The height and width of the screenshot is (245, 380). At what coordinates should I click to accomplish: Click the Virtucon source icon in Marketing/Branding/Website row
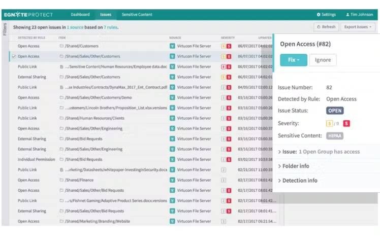(172, 221)
